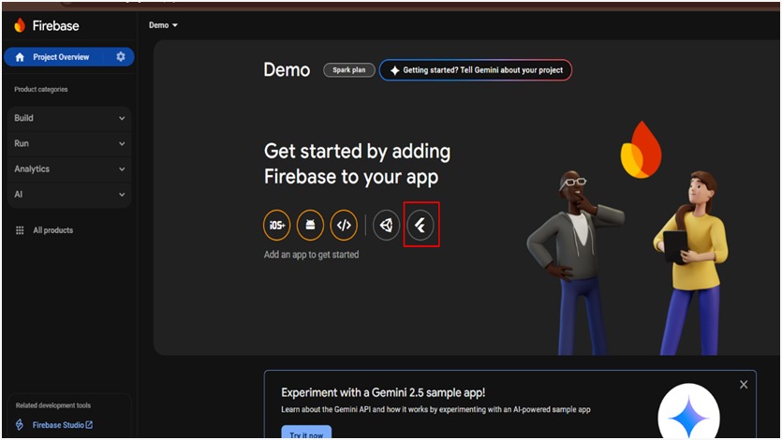Click the Firebase Studio icon

[x=20, y=425]
